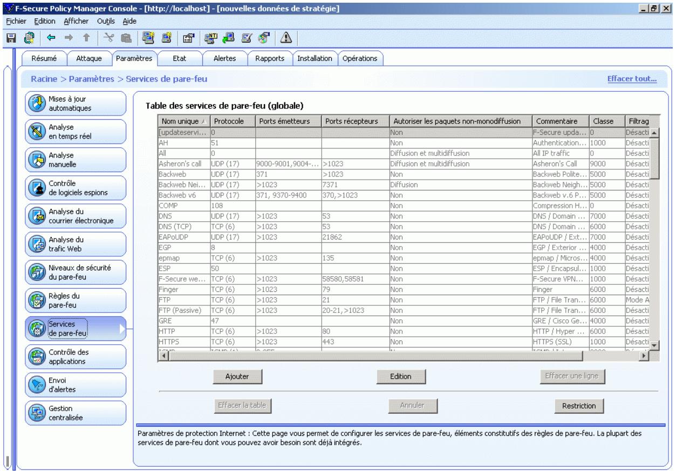
Task: Switch to the Résumé tab
Action: (43, 59)
